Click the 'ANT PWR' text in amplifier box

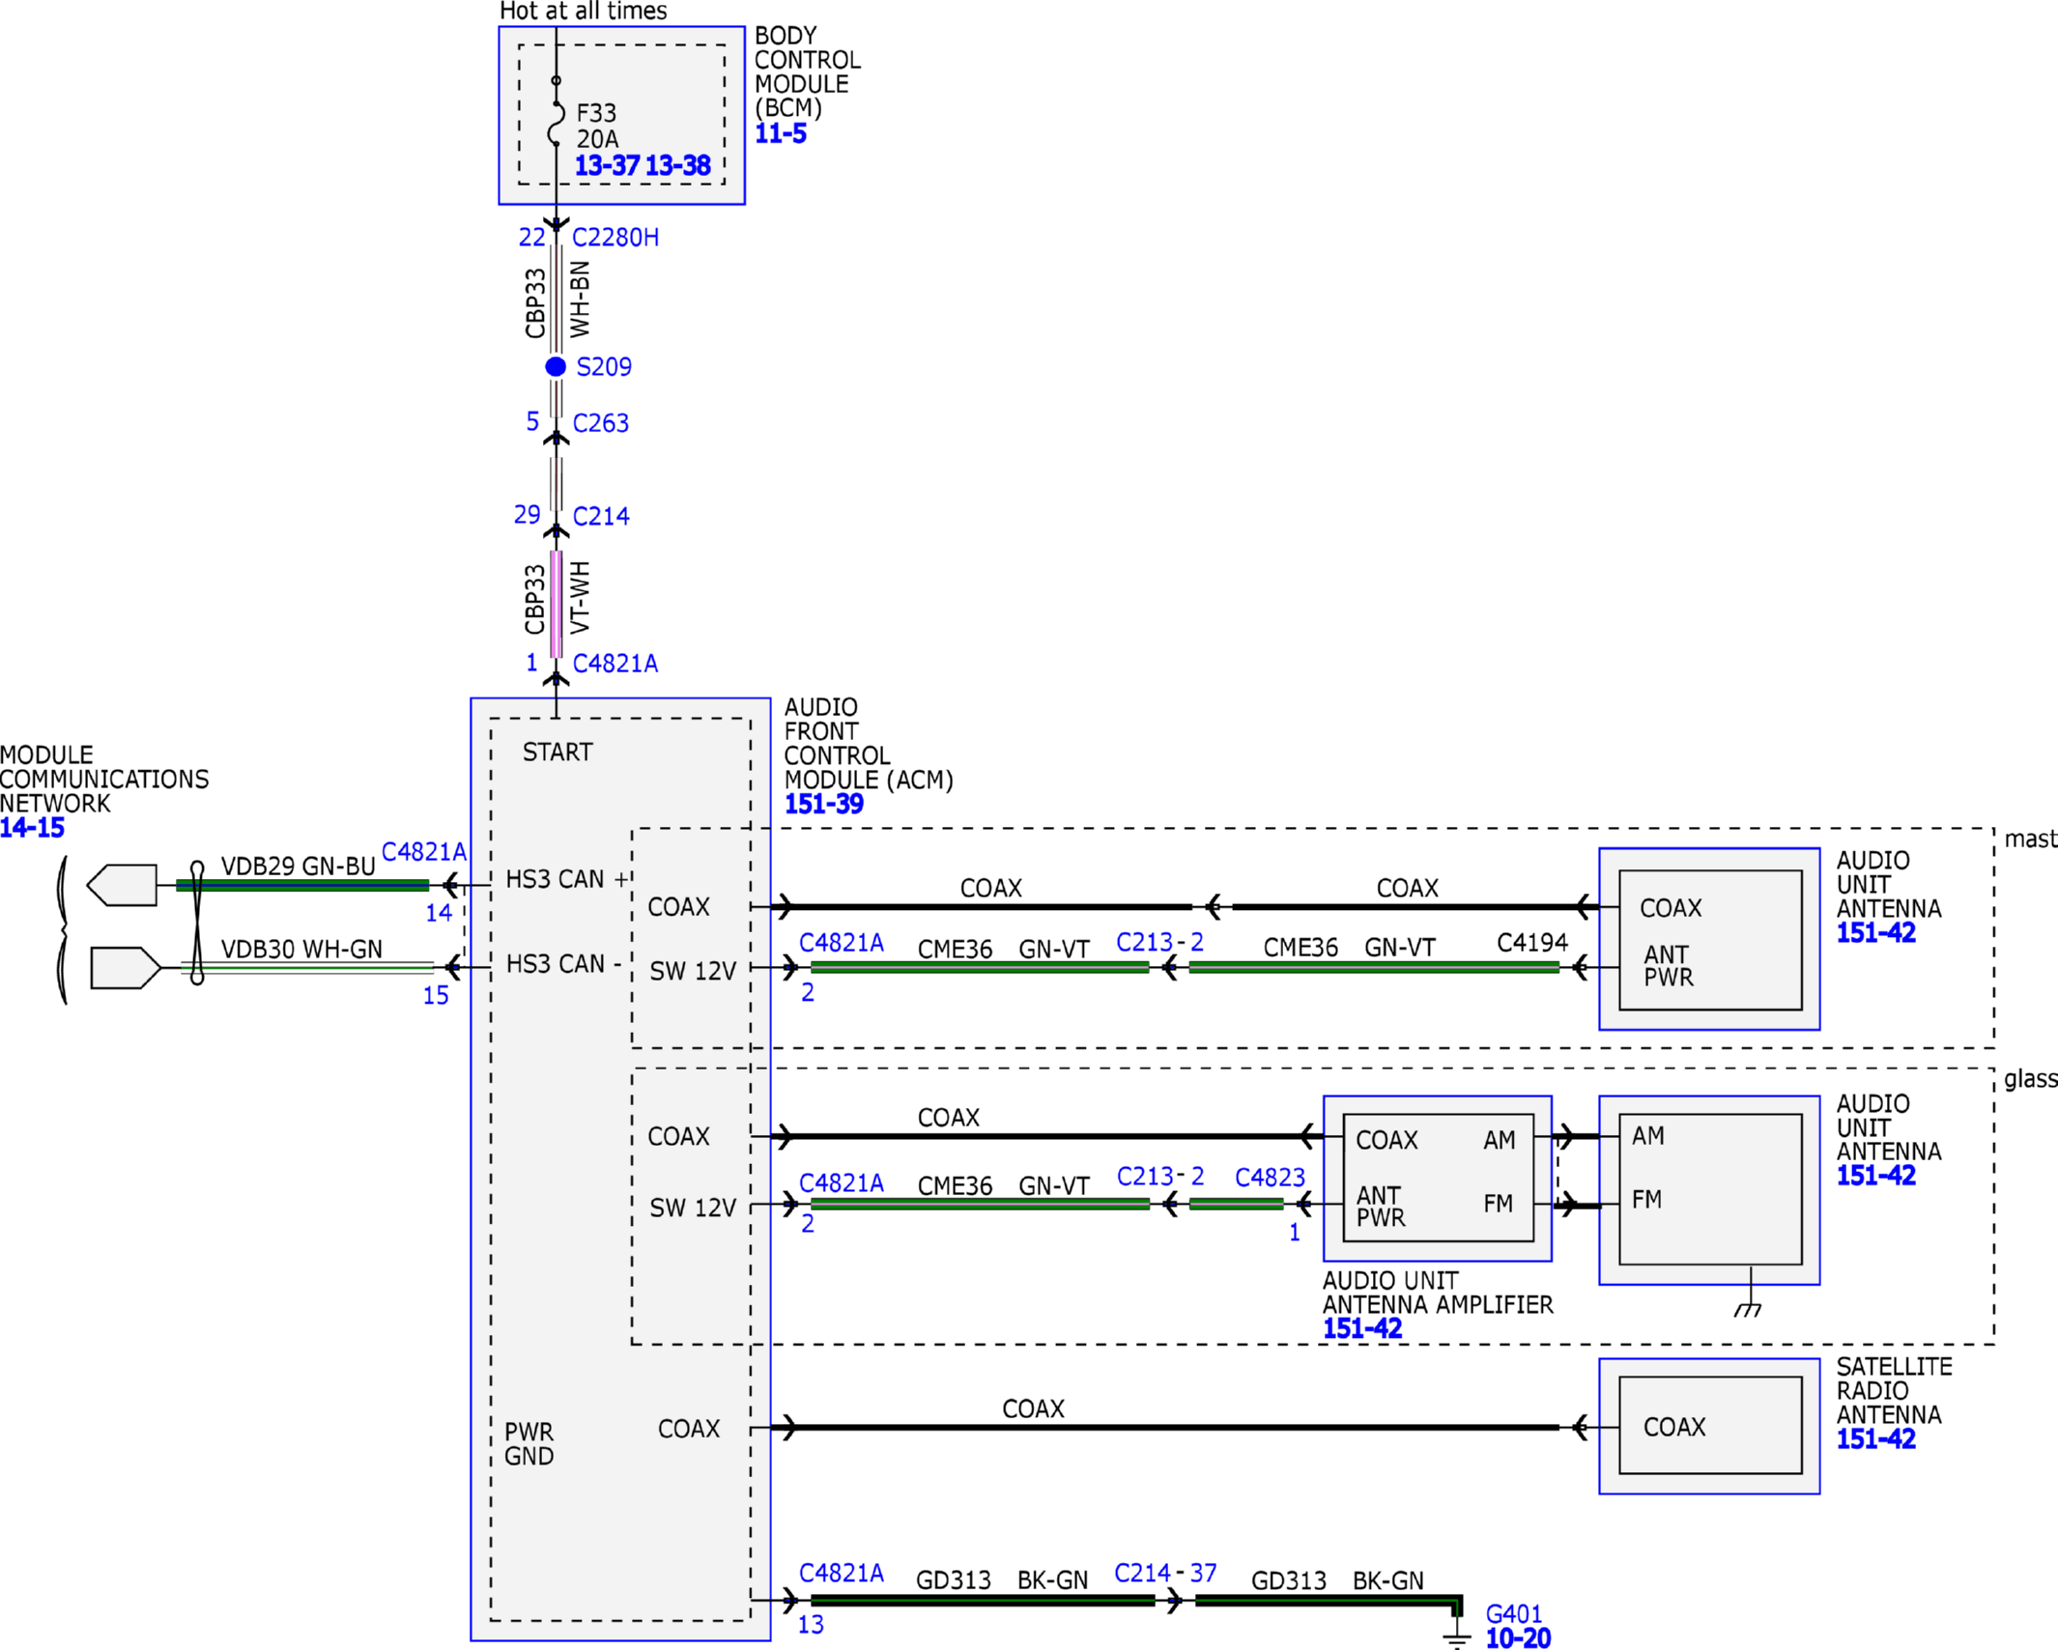click(1381, 1207)
